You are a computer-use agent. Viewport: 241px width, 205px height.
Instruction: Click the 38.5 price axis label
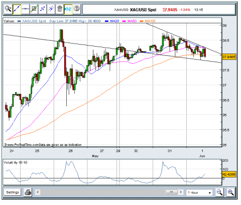point(225,41)
